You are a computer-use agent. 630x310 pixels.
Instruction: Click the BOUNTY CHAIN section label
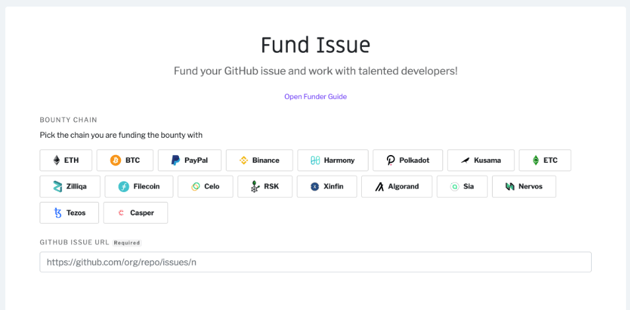[68, 120]
